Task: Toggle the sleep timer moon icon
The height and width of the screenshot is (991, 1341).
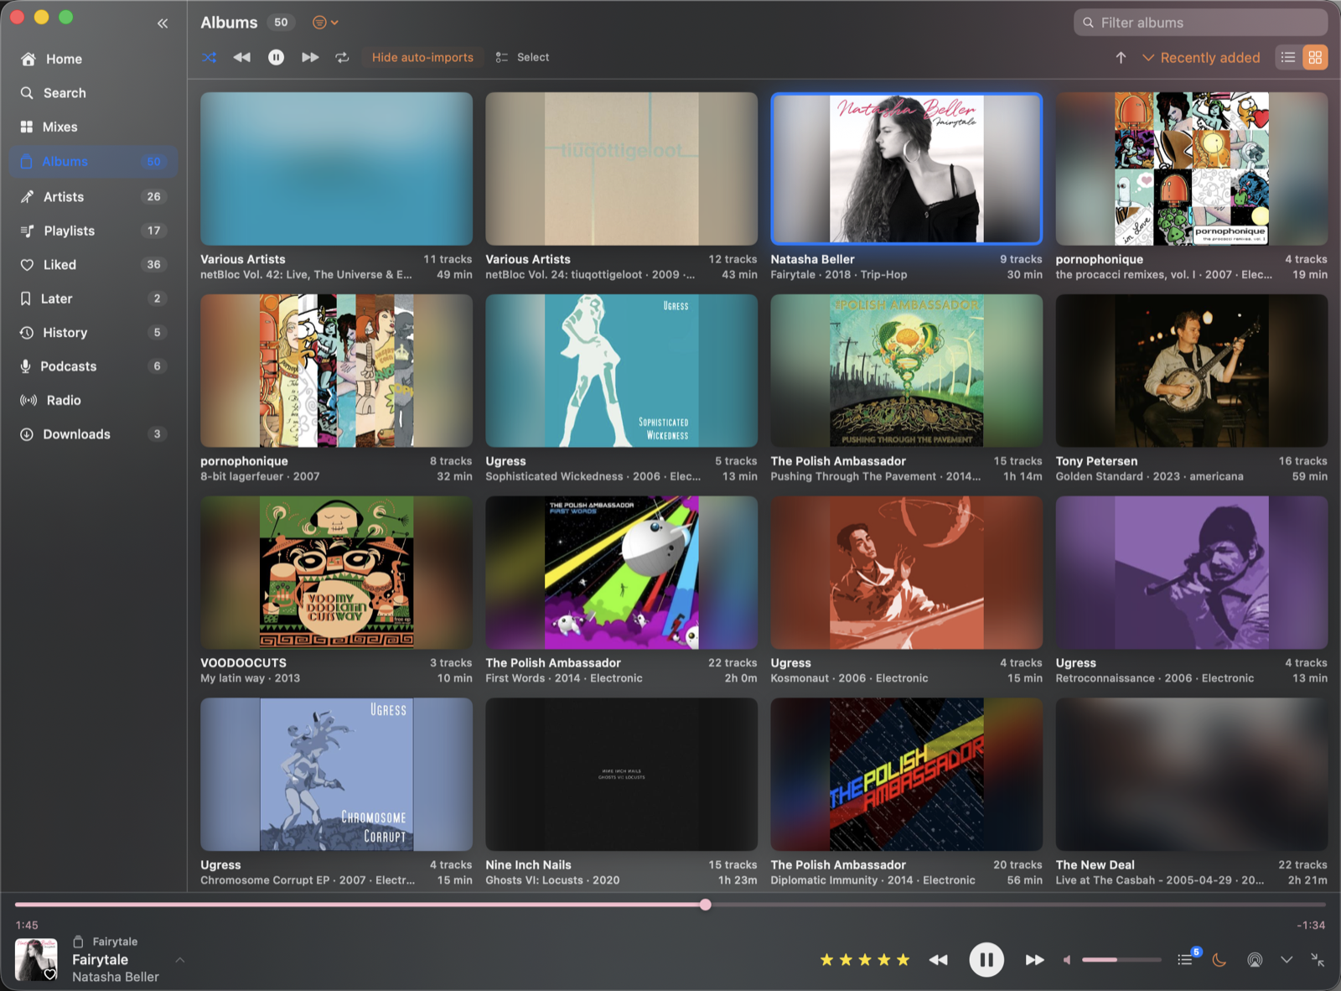Action: (1219, 960)
